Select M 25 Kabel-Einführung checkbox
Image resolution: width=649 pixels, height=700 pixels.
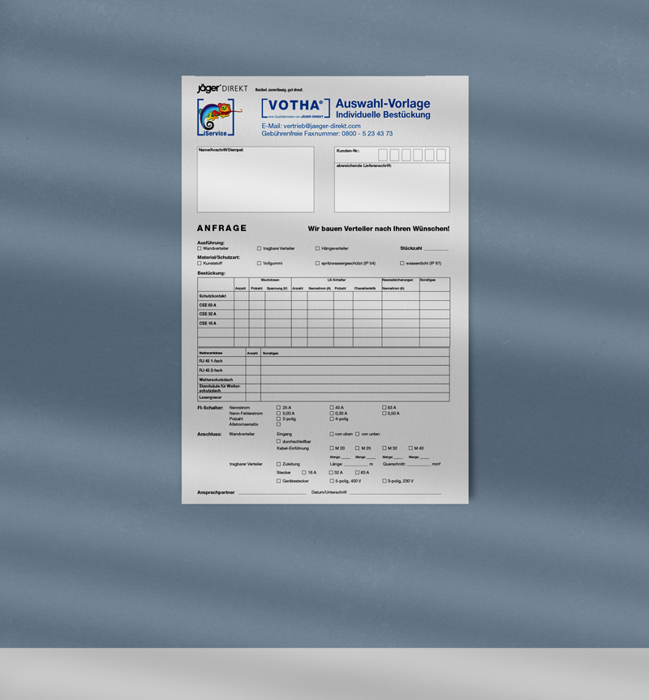coord(357,449)
